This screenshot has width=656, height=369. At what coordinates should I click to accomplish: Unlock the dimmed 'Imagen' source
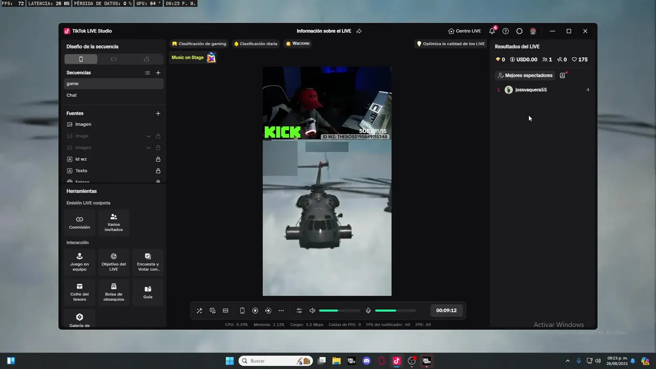point(158,148)
